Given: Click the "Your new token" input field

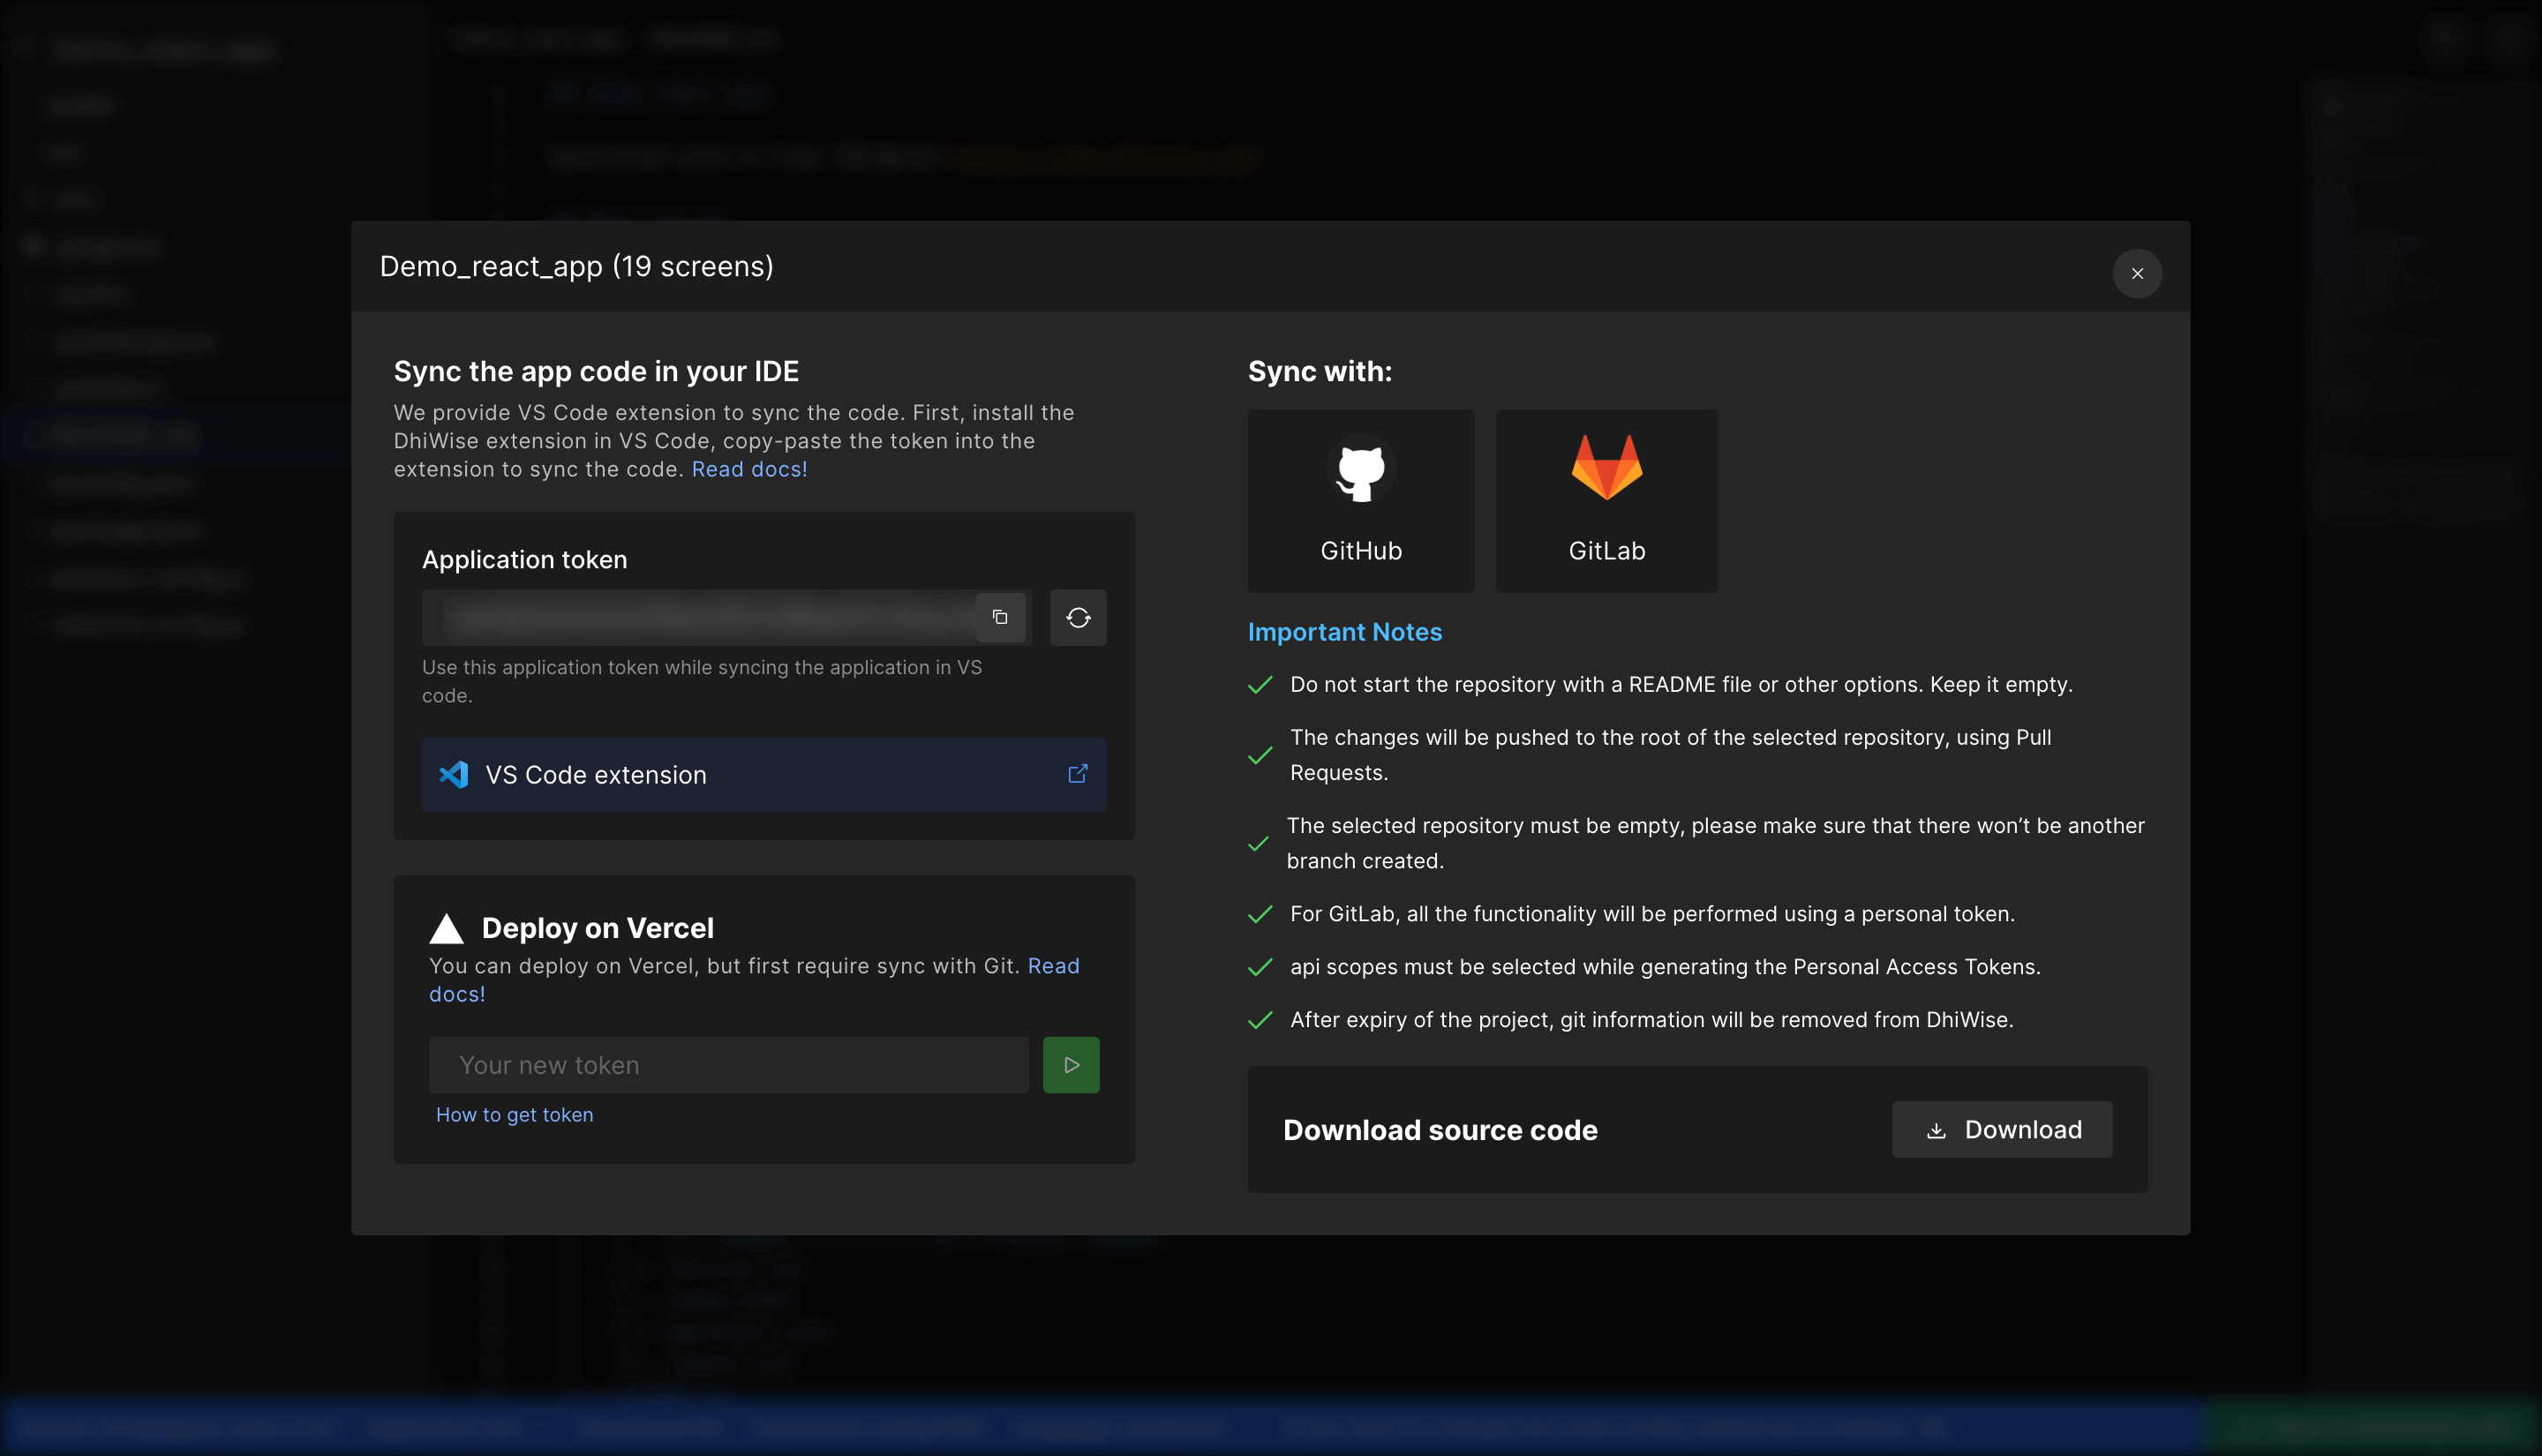Looking at the screenshot, I should [x=728, y=1064].
